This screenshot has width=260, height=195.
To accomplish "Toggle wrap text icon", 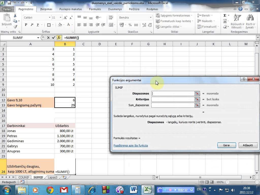I will coord(111,18).
